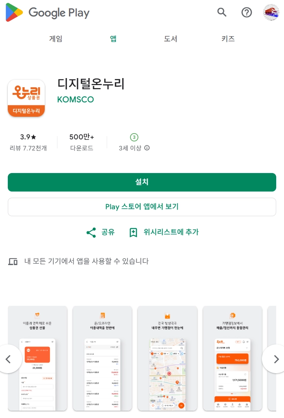
Task: Switch to the 게임 tab
Action: click(x=55, y=39)
